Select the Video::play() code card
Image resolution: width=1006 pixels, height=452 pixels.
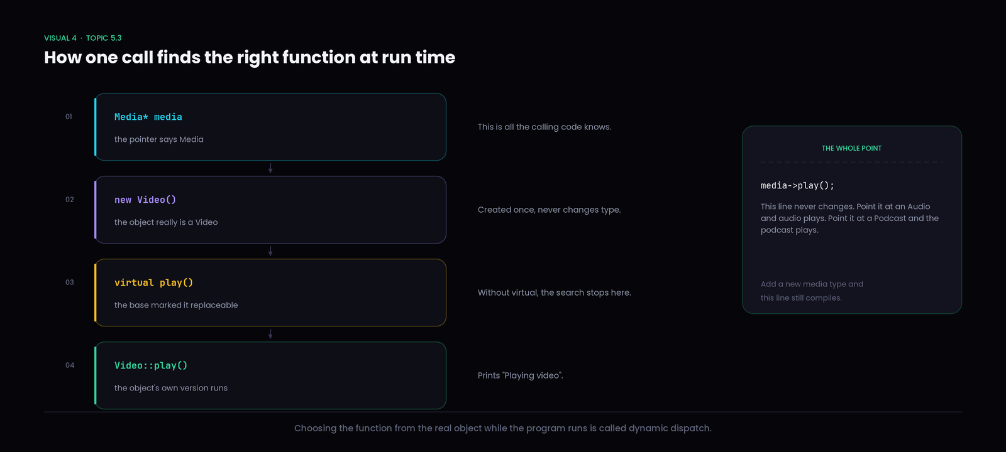270,375
